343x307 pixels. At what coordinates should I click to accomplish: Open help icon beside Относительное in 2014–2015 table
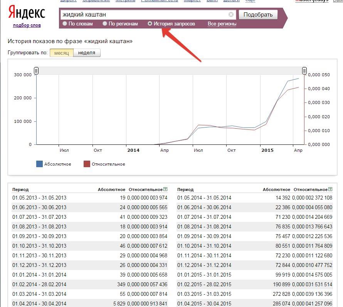pyautogui.click(x=330, y=189)
